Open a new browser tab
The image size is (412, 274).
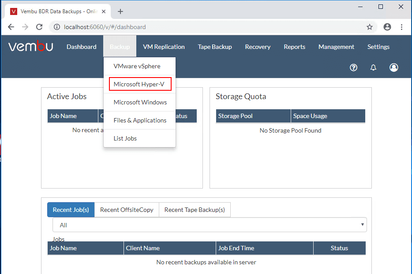(120, 11)
